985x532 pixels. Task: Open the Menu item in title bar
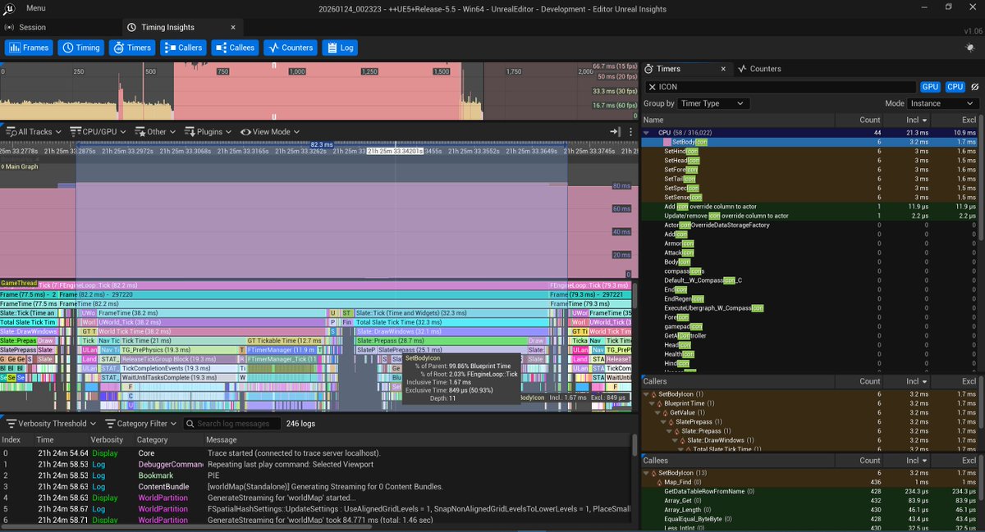click(x=35, y=7)
